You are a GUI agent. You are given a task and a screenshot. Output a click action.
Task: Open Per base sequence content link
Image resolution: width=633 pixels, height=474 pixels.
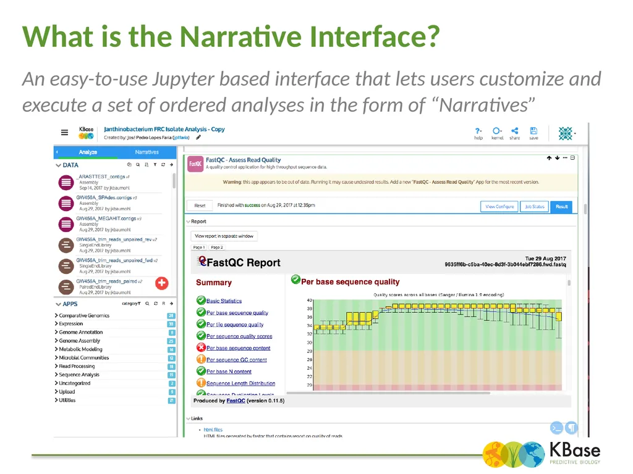(x=238, y=348)
